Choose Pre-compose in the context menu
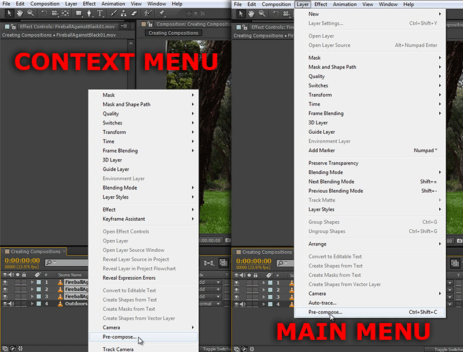Viewport: 463px width, 352px height. (x=143, y=337)
